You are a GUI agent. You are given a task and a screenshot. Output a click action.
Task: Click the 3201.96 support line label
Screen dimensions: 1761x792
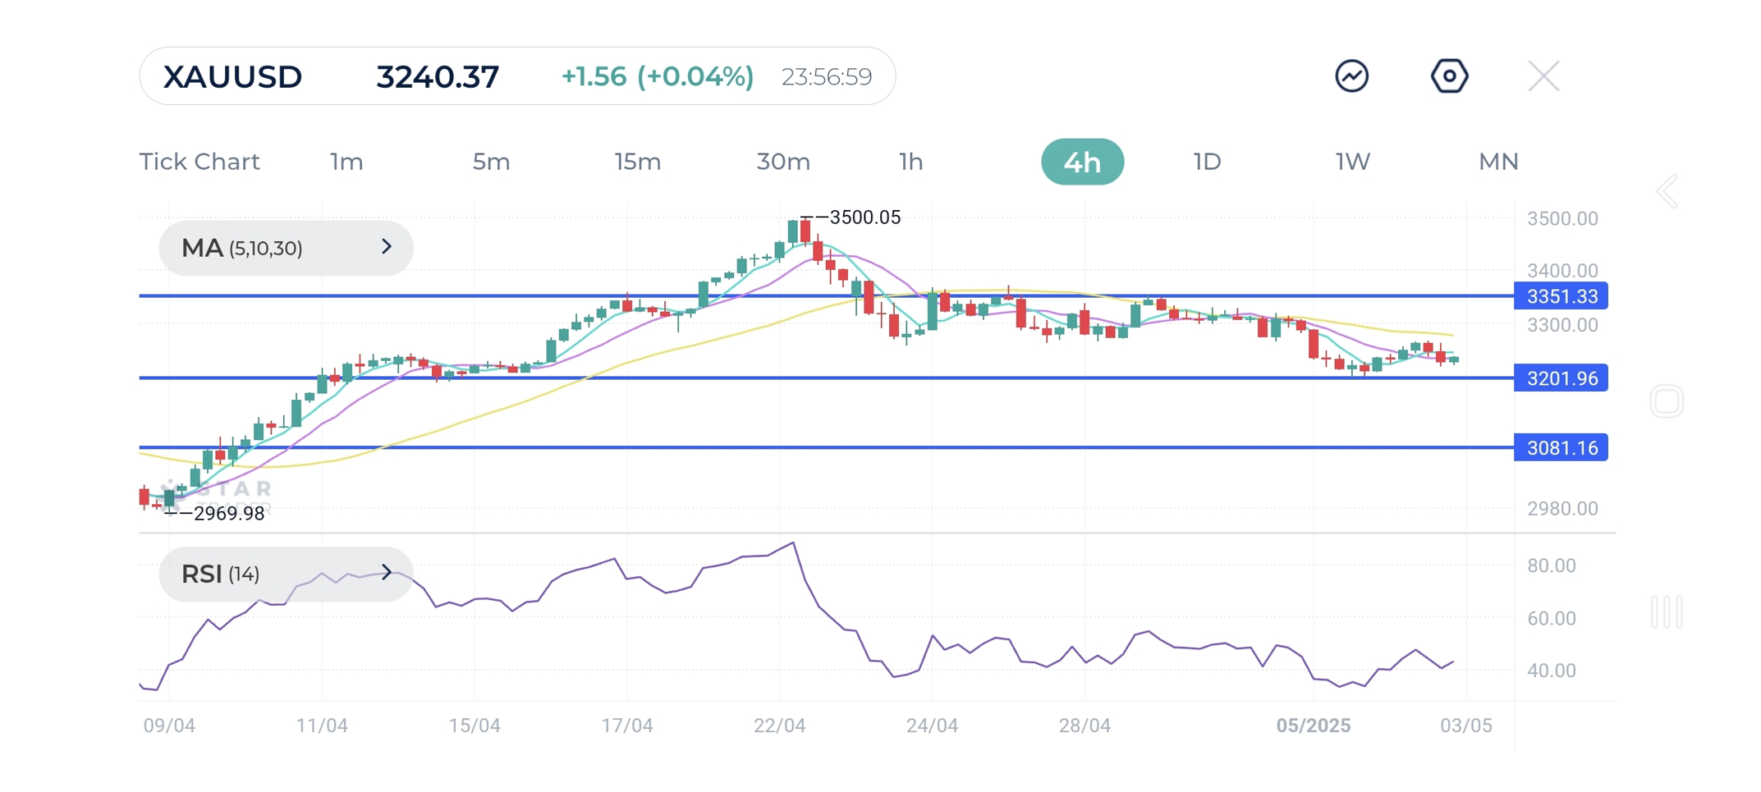tap(1561, 378)
